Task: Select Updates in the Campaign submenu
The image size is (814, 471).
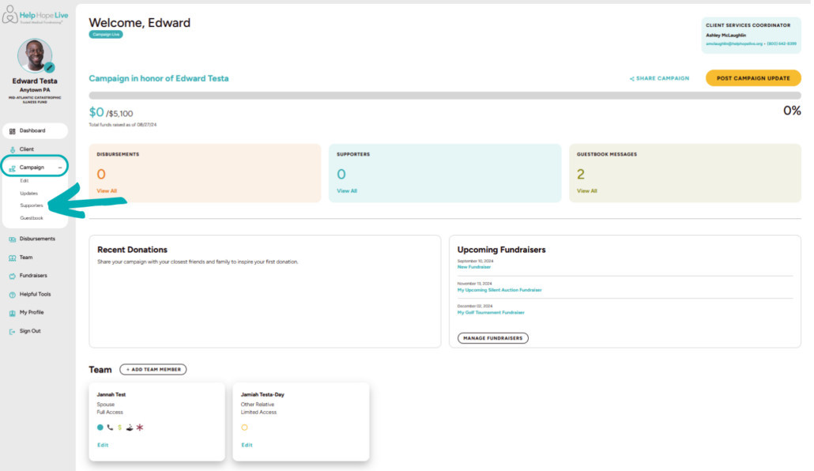Action: click(x=29, y=193)
